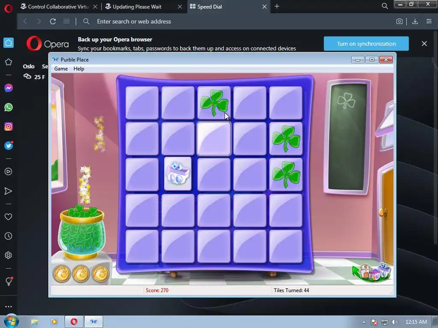Screen dimensions: 438x328
Task: Take a snapshot with camera icon
Action: point(400,21)
